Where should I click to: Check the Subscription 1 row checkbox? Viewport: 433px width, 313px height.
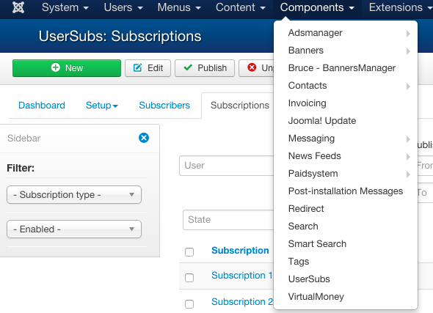tap(189, 277)
